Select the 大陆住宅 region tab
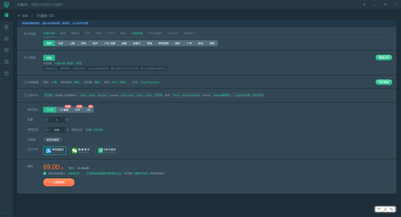This screenshot has width=401, height=217. point(173,33)
